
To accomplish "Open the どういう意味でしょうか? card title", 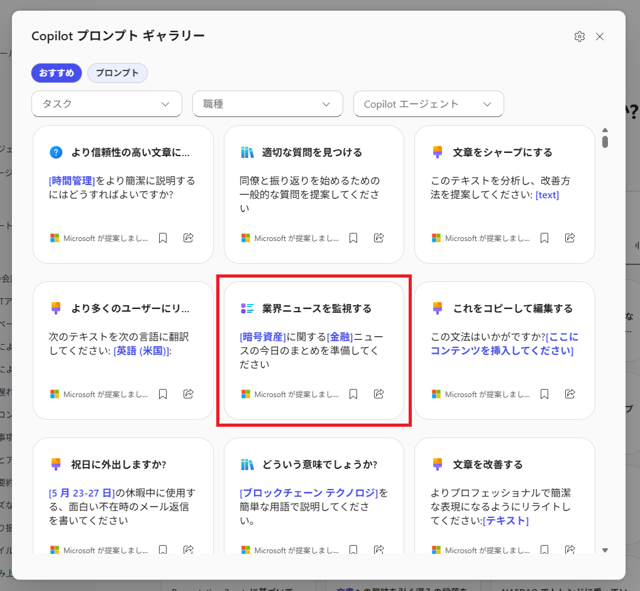I will 319,464.
